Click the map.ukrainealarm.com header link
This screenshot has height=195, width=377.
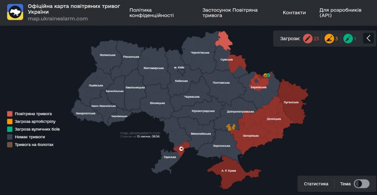click(x=58, y=19)
